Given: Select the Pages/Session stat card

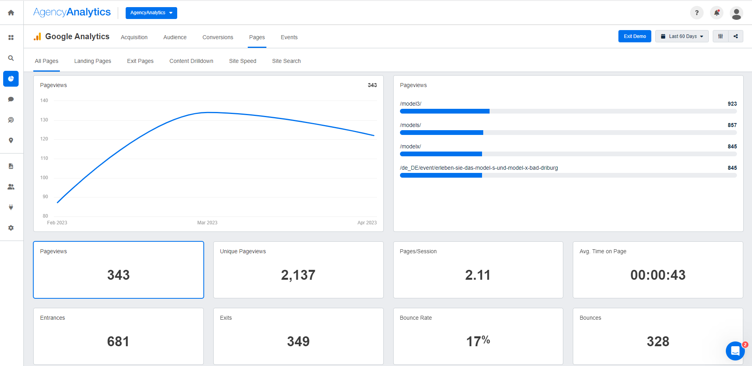Looking at the screenshot, I should (478, 270).
